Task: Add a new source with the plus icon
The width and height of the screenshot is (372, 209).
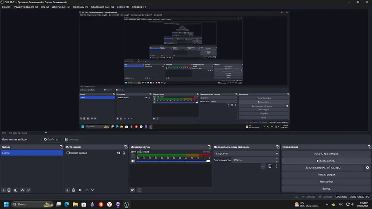Action: [68, 190]
